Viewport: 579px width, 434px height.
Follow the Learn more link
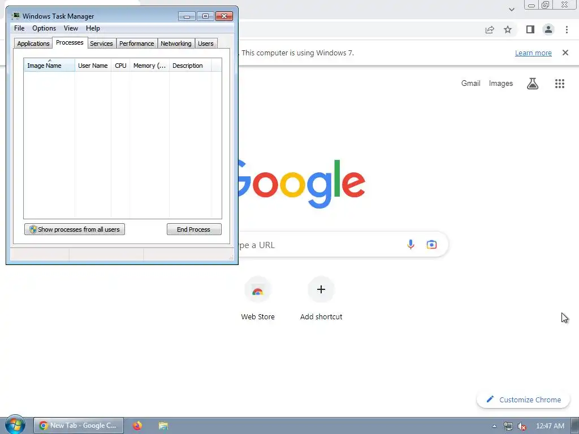[533, 53]
